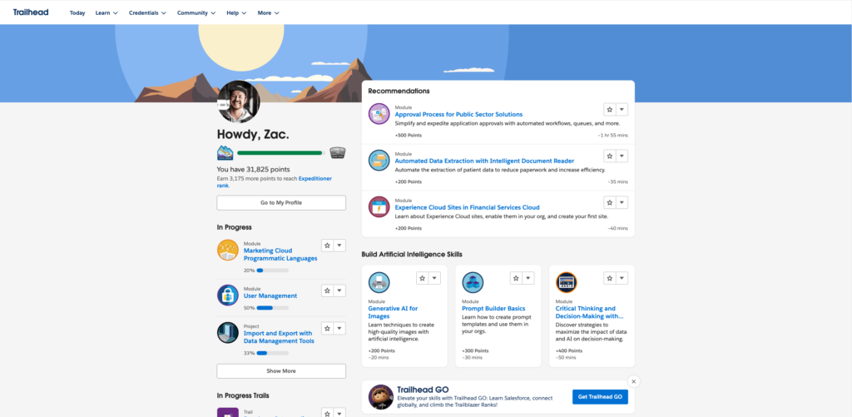The width and height of the screenshot is (852, 417).
Task: Click the Automated Data Extraction module icon
Action: click(x=379, y=161)
